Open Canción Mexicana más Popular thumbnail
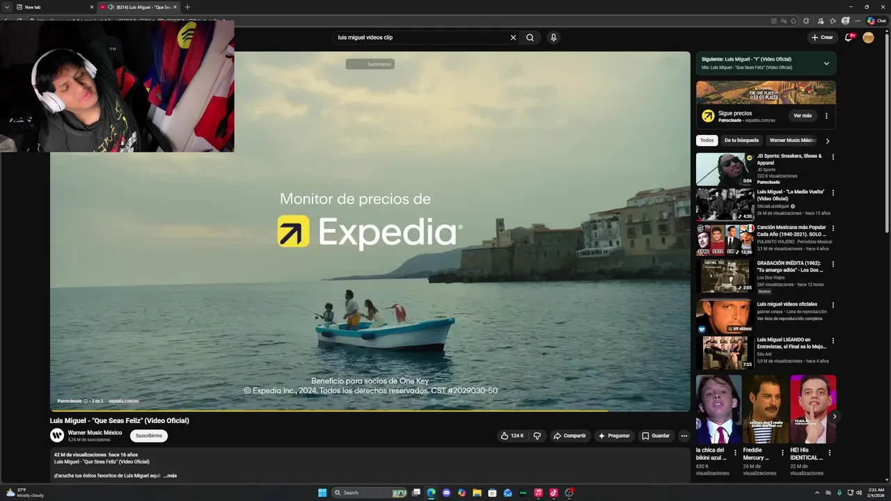891x501 pixels. pos(725,239)
